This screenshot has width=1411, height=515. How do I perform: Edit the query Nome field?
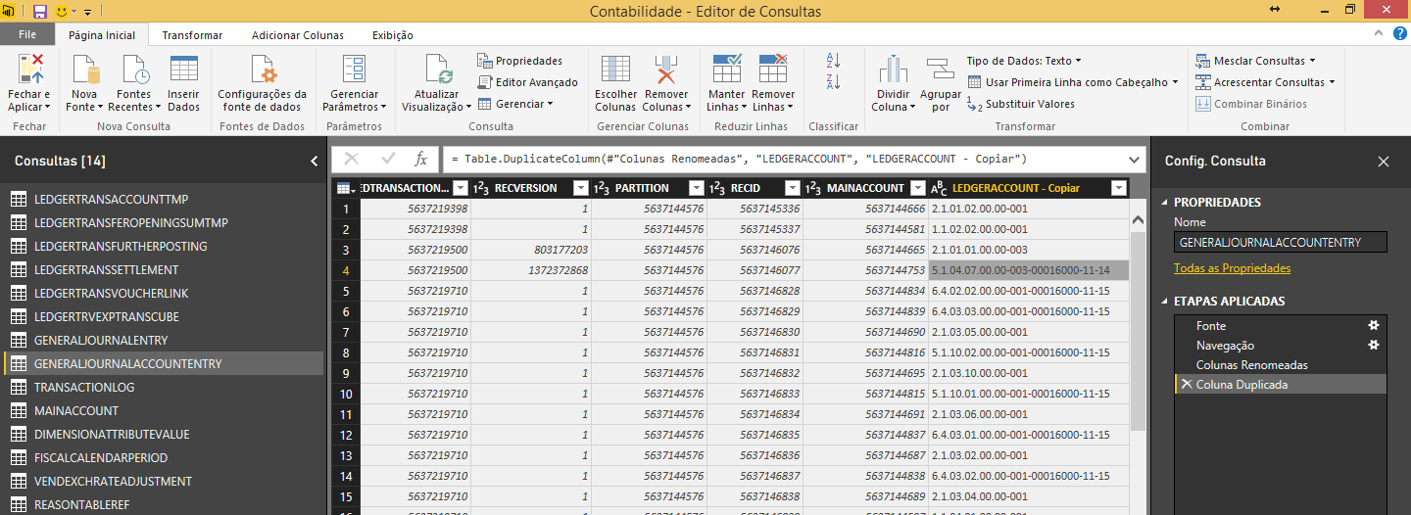pos(1281,243)
